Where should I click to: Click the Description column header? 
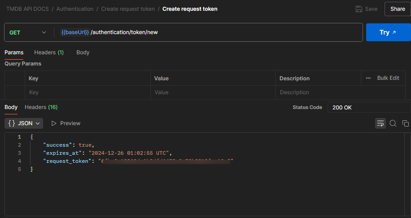pyautogui.click(x=294, y=78)
